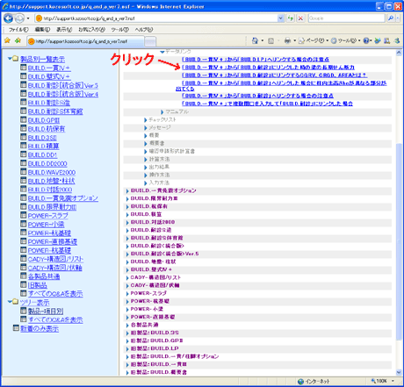Open the link ending in 梁の長期せん断力
Image resolution: width=404 pixels, height=387 pixels.
click(268, 68)
